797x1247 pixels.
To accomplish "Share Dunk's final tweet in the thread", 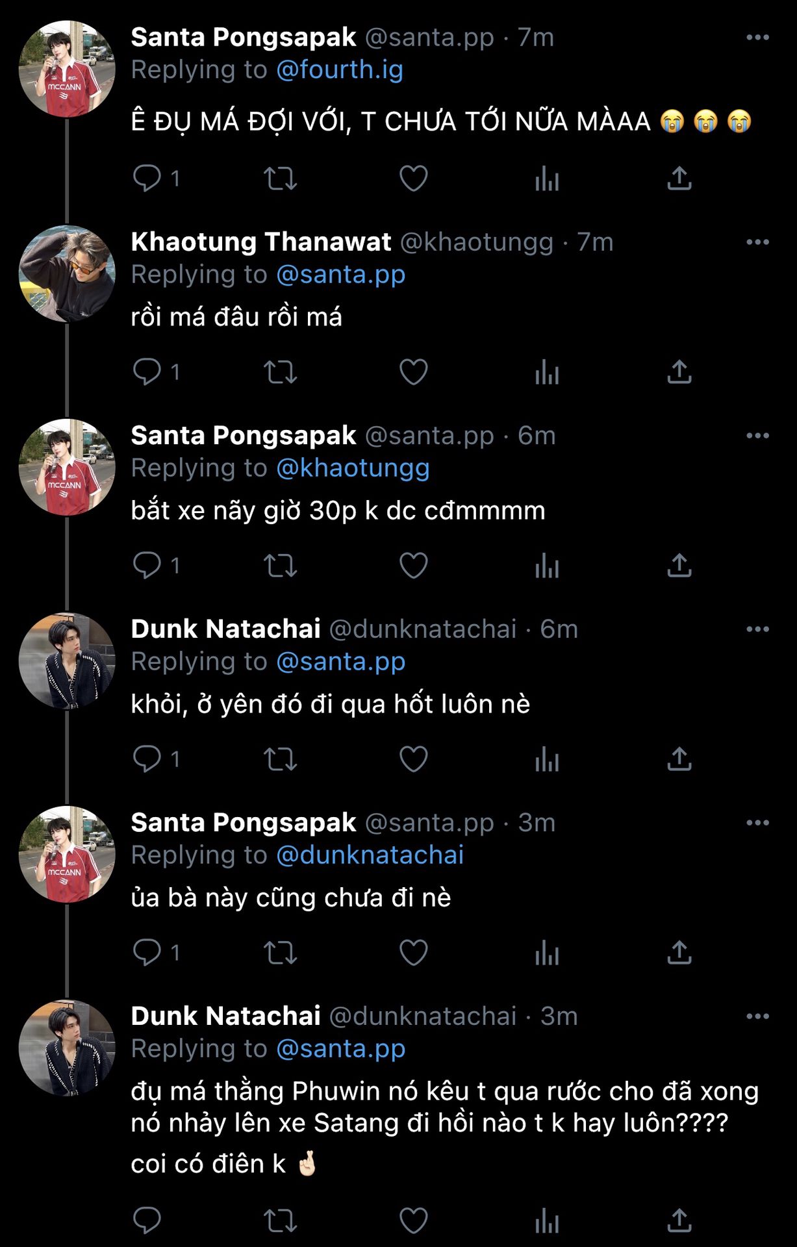I will 679,1220.
